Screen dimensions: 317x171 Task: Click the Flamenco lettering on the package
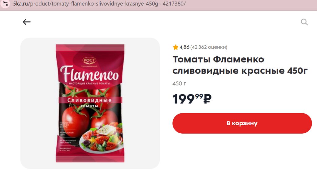coord(89,73)
